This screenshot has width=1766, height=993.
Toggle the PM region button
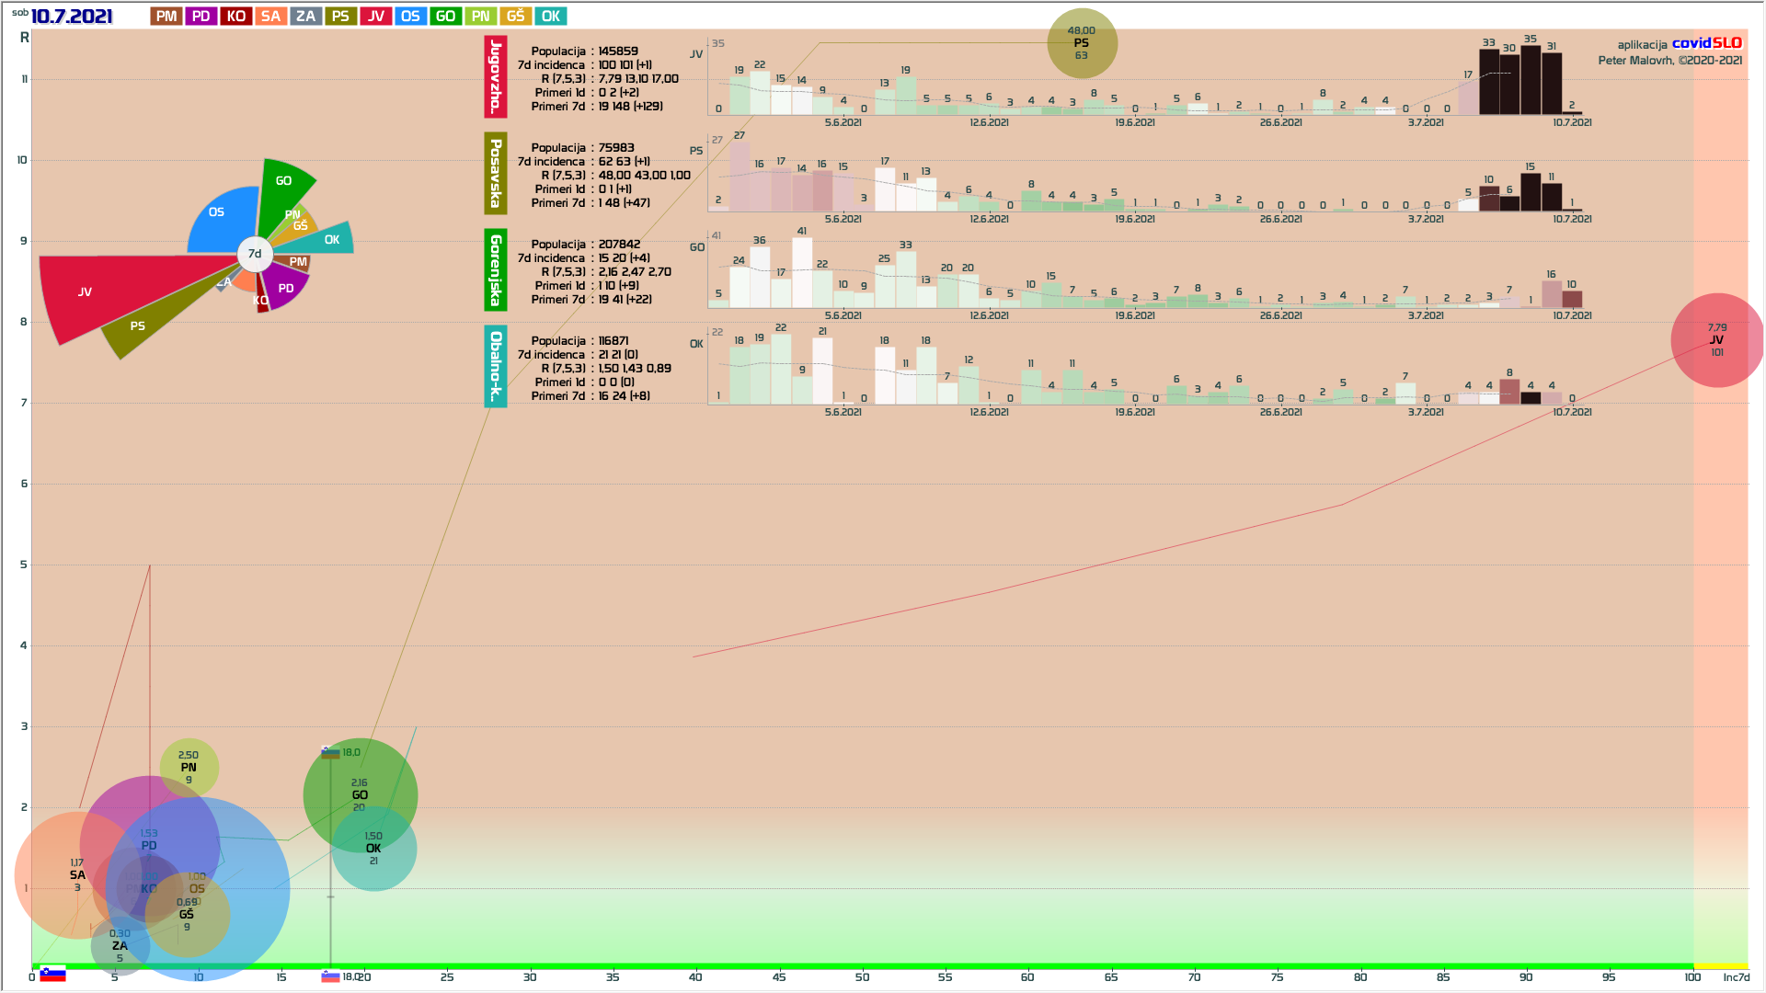166,17
